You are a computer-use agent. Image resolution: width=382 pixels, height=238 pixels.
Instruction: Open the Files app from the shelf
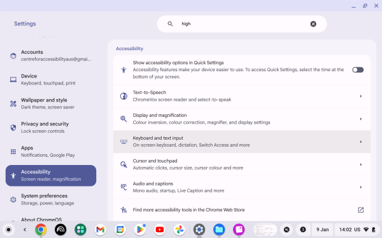coord(219,230)
